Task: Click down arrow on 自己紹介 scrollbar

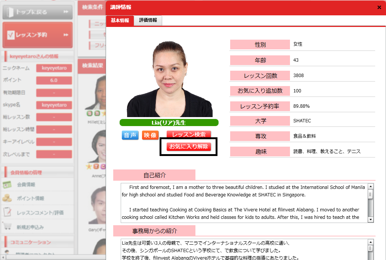Action: [370, 220]
